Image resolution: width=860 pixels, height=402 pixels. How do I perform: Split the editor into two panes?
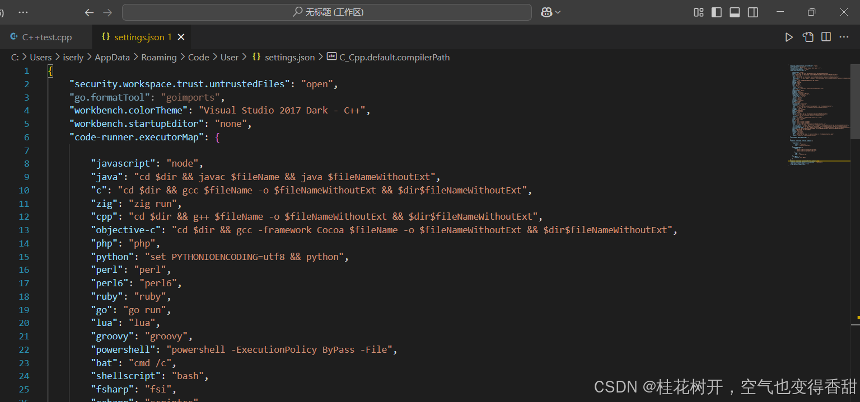(x=826, y=36)
